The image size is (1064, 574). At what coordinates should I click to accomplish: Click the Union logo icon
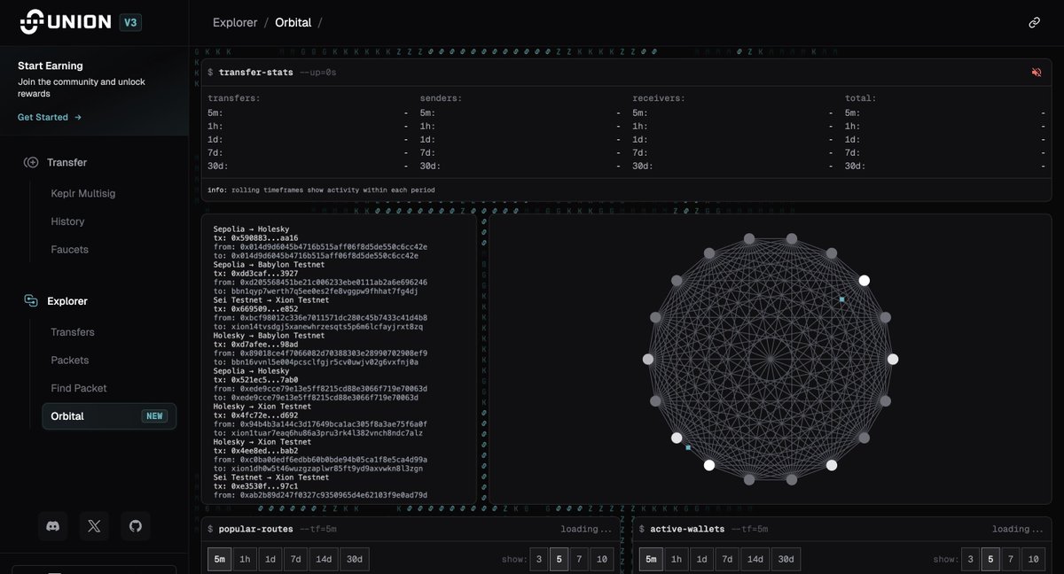pos(32,21)
